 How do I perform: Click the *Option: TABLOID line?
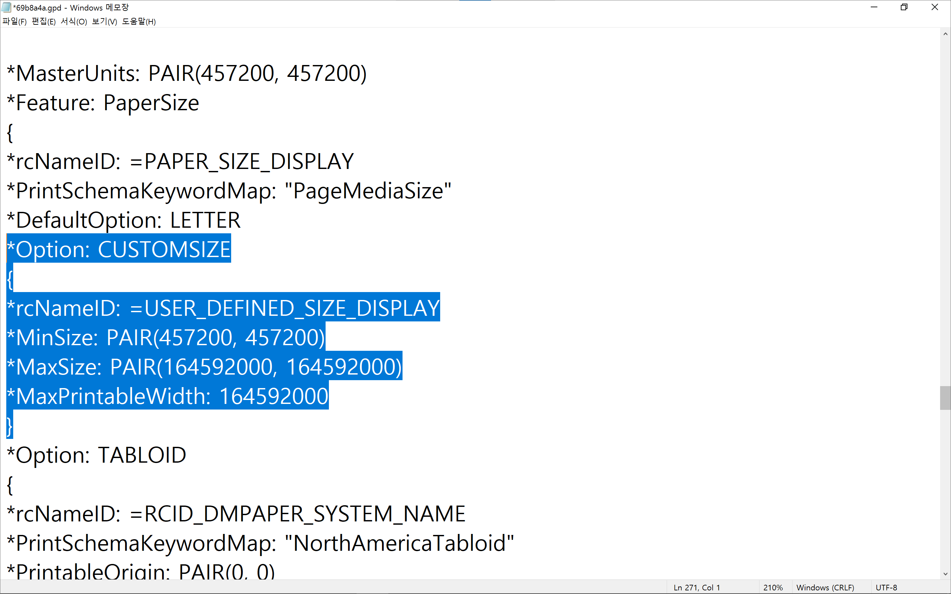[x=97, y=455]
